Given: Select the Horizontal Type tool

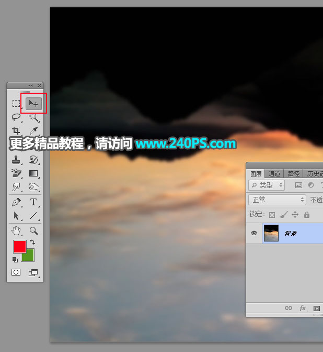Looking at the screenshot, I should (33, 202).
